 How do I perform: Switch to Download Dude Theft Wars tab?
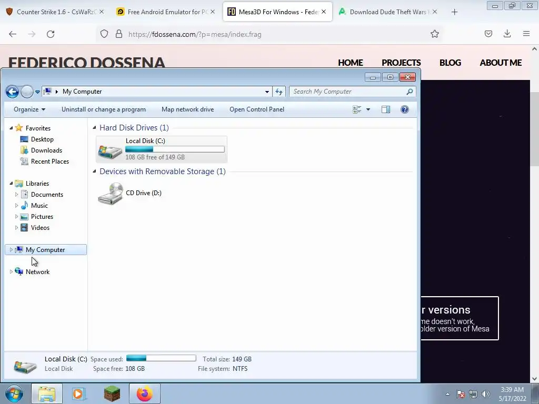pos(388,12)
